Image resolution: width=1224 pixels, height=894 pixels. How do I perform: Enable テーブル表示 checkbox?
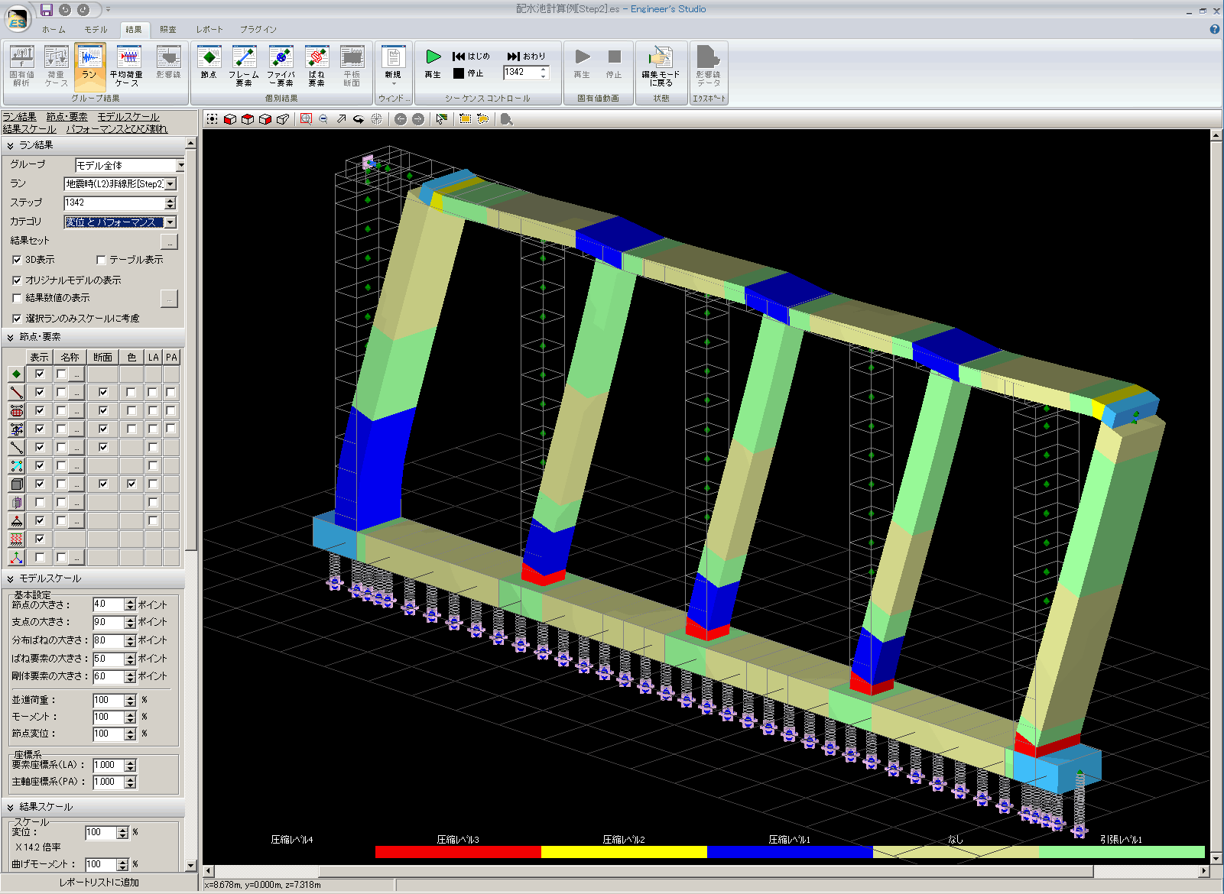click(x=101, y=260)
